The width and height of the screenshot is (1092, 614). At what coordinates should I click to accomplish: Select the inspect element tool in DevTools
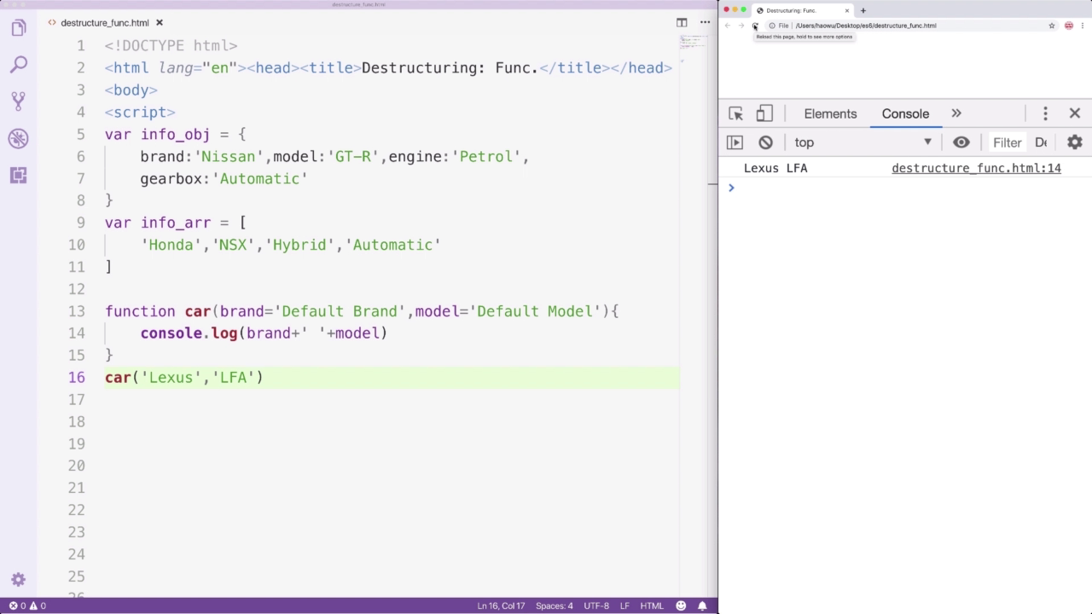tap(736, 113)
